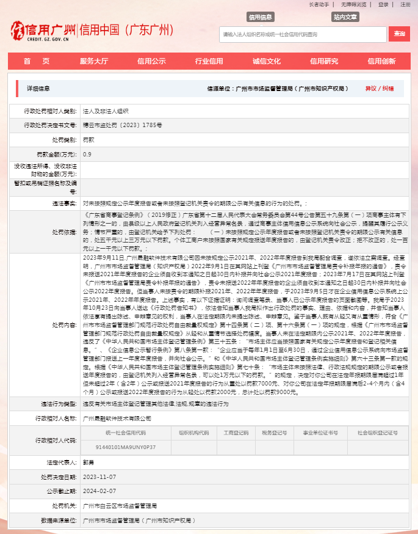Go to 首页 in the navigation bar
Screen dimensions: 418x534
(x=37, y=61)
